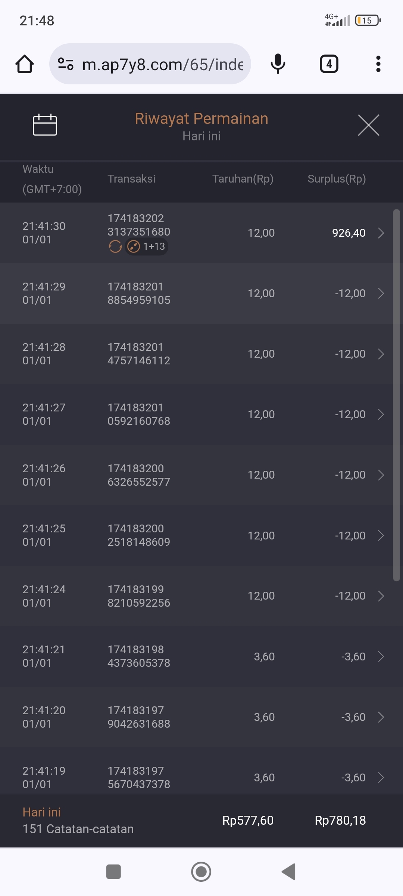The image size is (403, 896).
Task: Tap the 1+13 bonus badge
Action: (147, 246)
